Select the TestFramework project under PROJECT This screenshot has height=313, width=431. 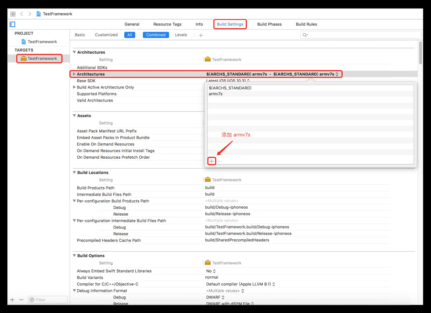coord(39,42)
